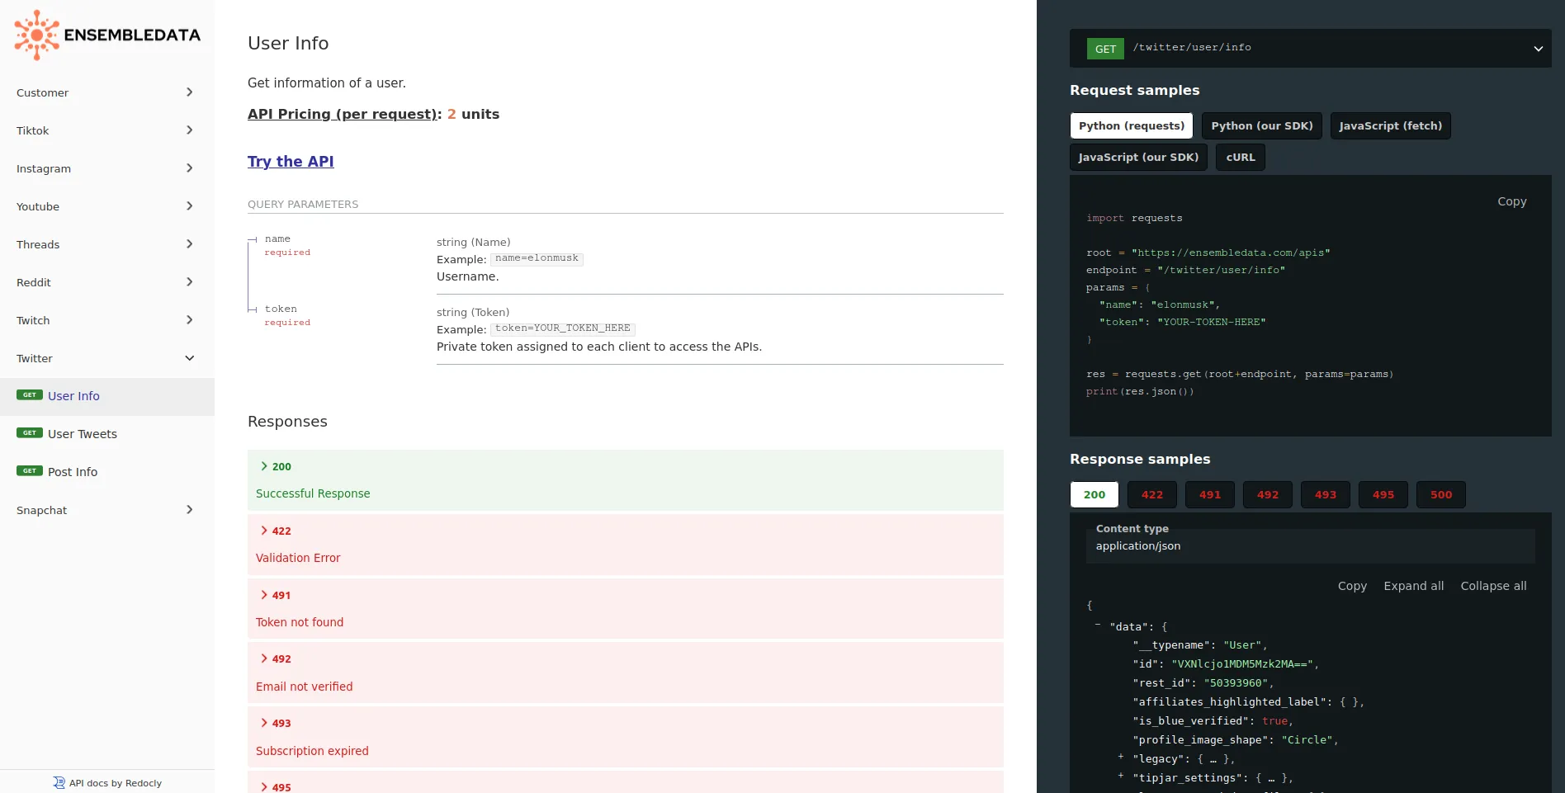
Task: Click the GET badge beside Post Info
Action: point(30,471)
